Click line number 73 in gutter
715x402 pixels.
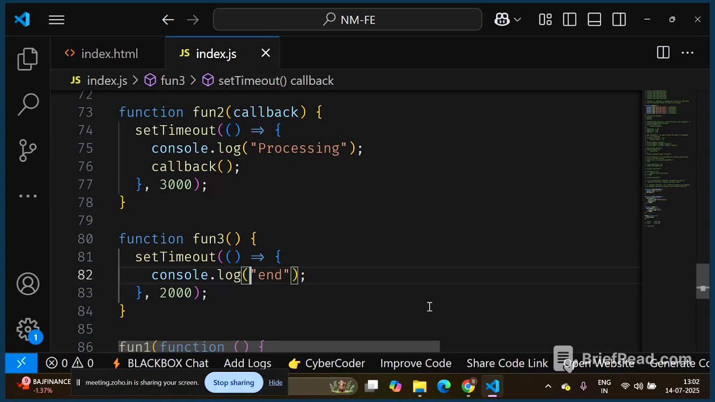[85, 112]
